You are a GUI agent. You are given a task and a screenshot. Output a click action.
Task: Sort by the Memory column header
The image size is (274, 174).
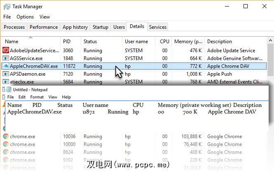coord(188,42)
